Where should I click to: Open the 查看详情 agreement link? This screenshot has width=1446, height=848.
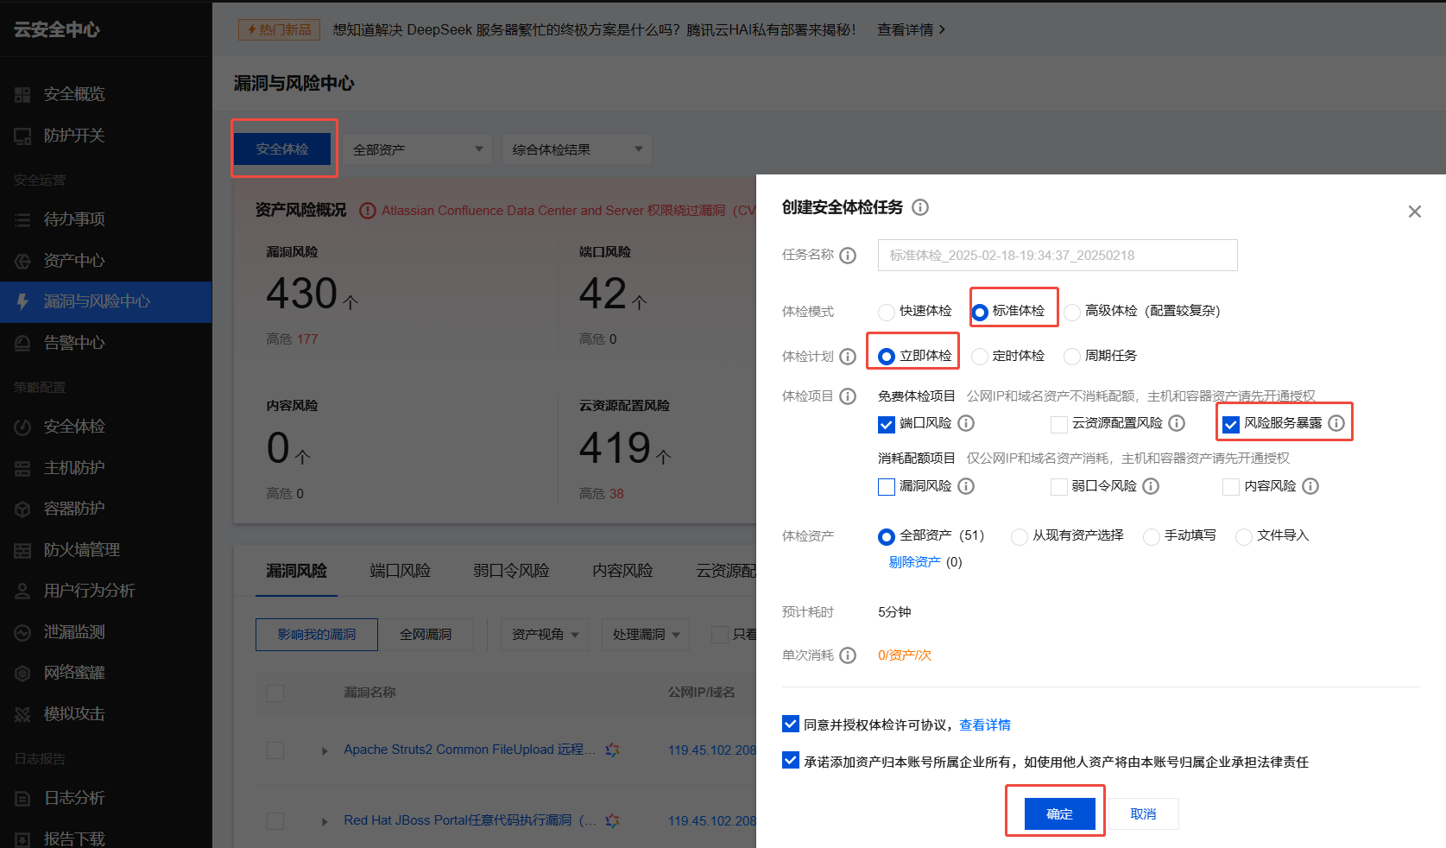985,725
